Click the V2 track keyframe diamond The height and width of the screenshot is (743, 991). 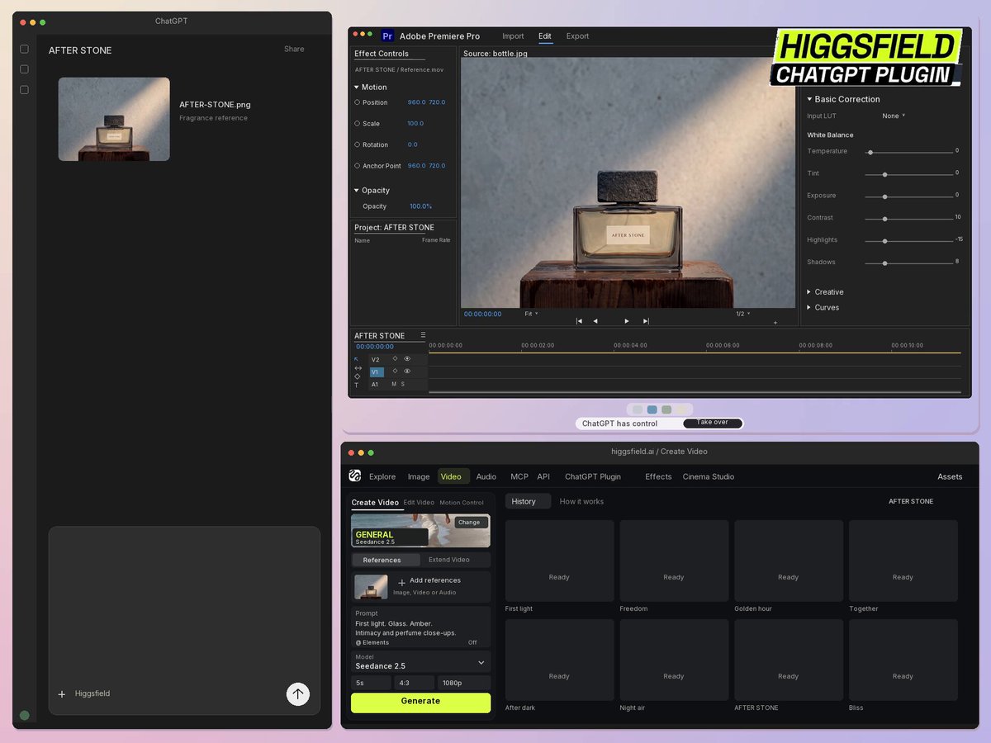click(395, 358)
